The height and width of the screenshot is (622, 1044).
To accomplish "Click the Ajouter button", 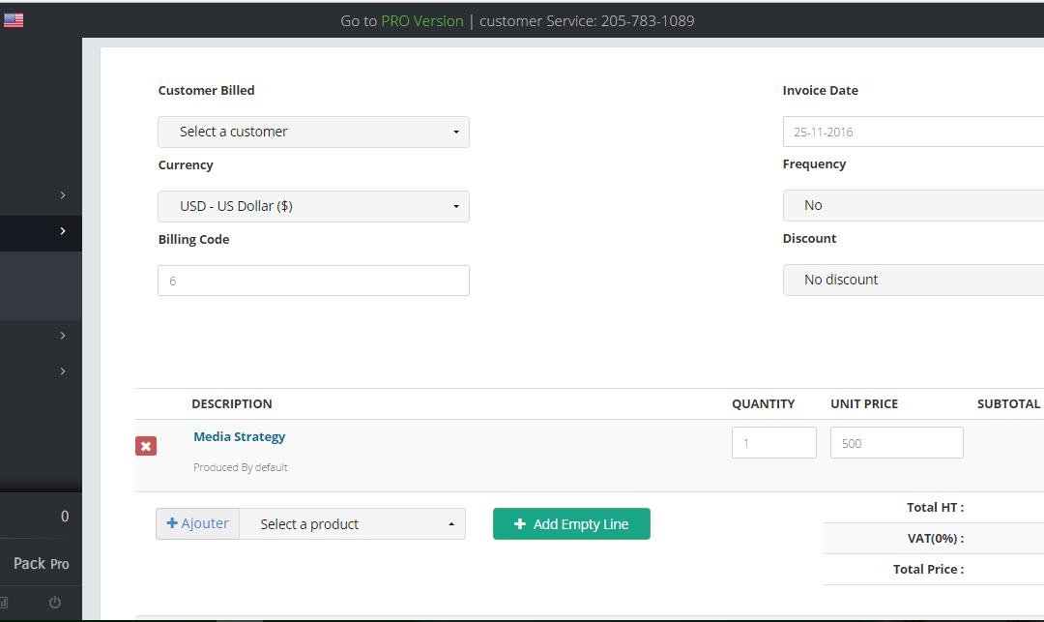I will click(x=198, y=523).
